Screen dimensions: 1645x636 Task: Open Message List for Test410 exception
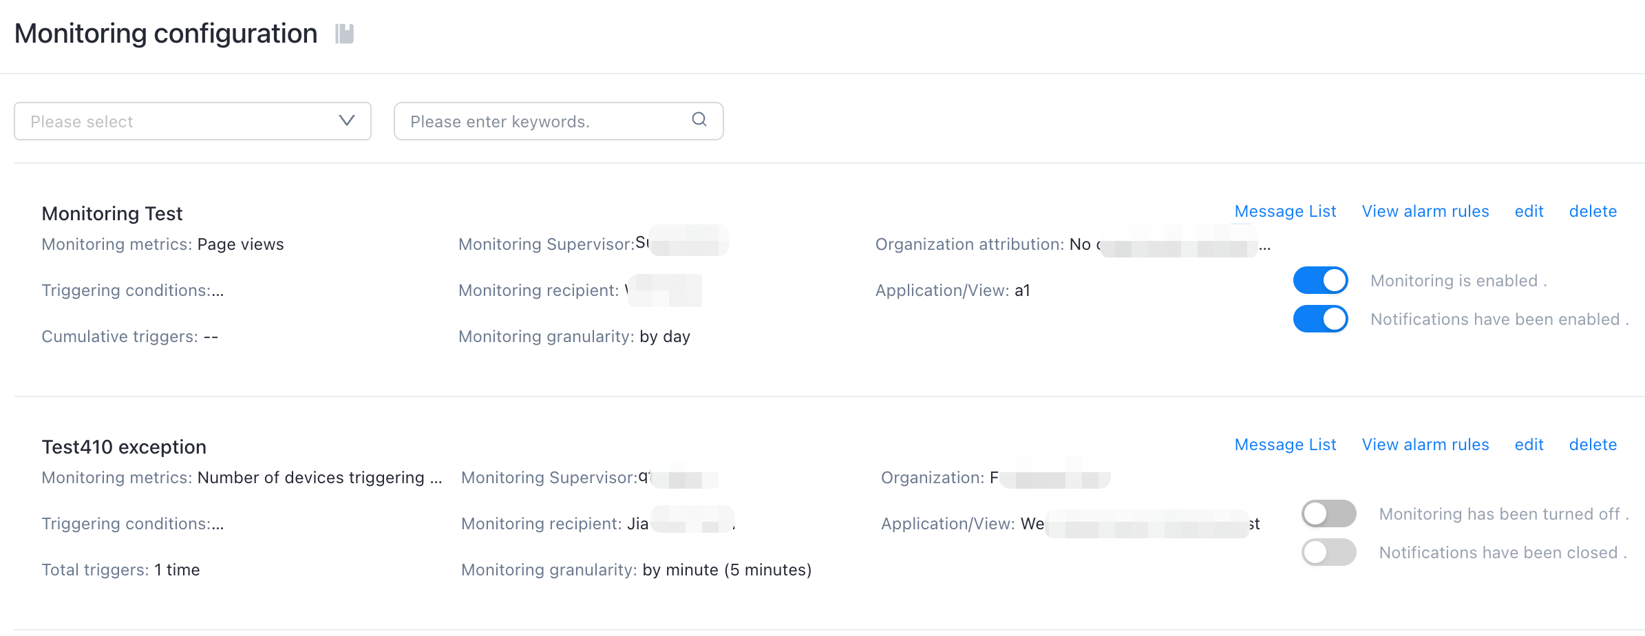(1285, 445)
